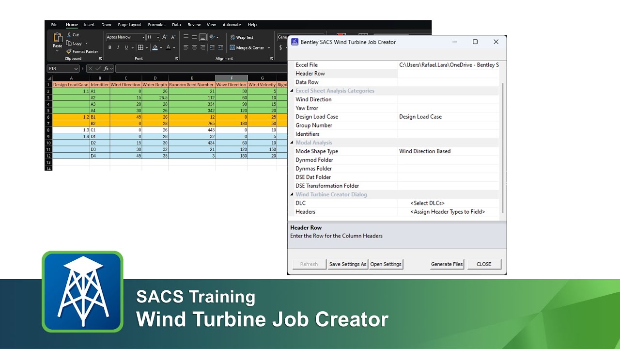
Task: Click Bottom Align icon
Action: 202,37
